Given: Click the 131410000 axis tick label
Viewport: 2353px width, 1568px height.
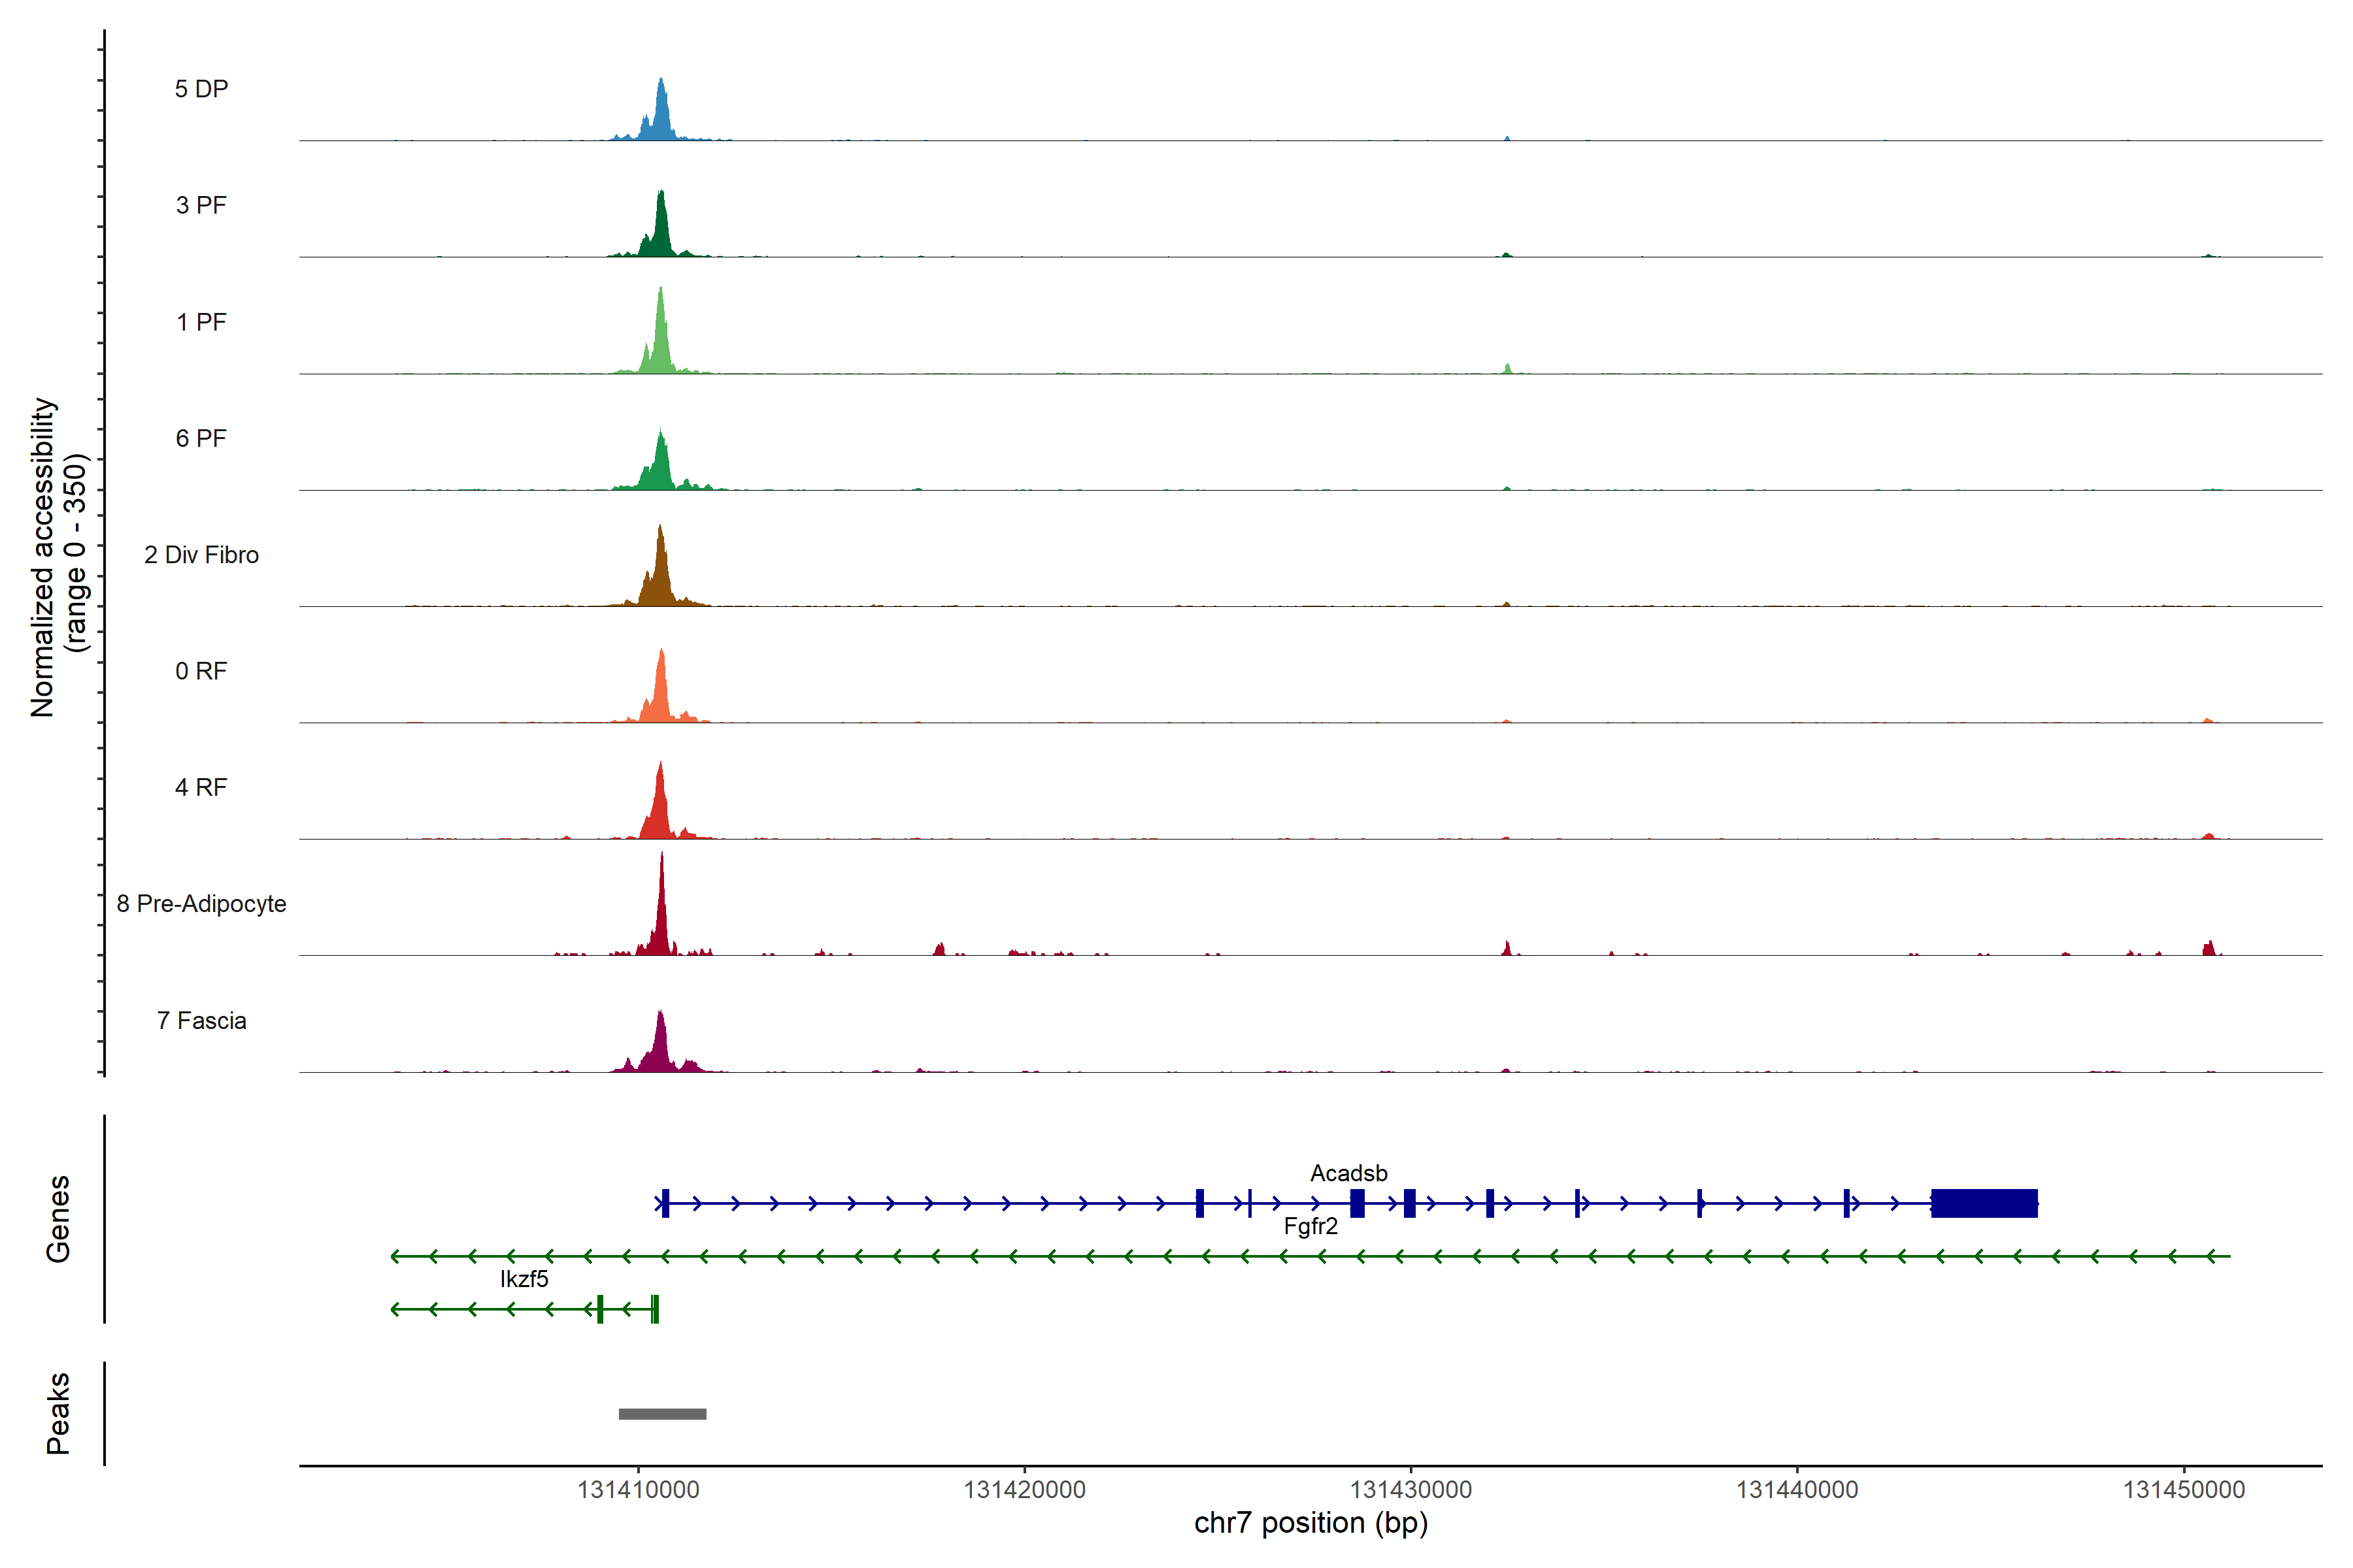Looking at the screenshot, I should [x=639, y=1489].
